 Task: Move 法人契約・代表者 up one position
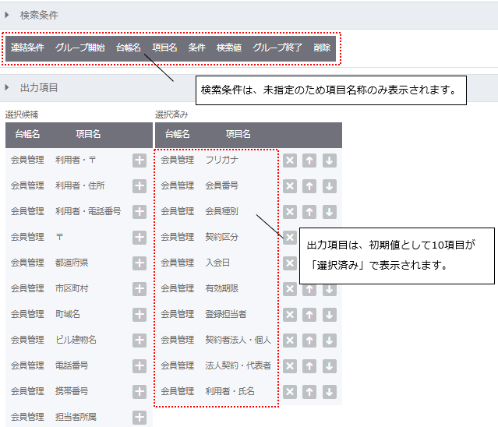click(x=309, y=365)
